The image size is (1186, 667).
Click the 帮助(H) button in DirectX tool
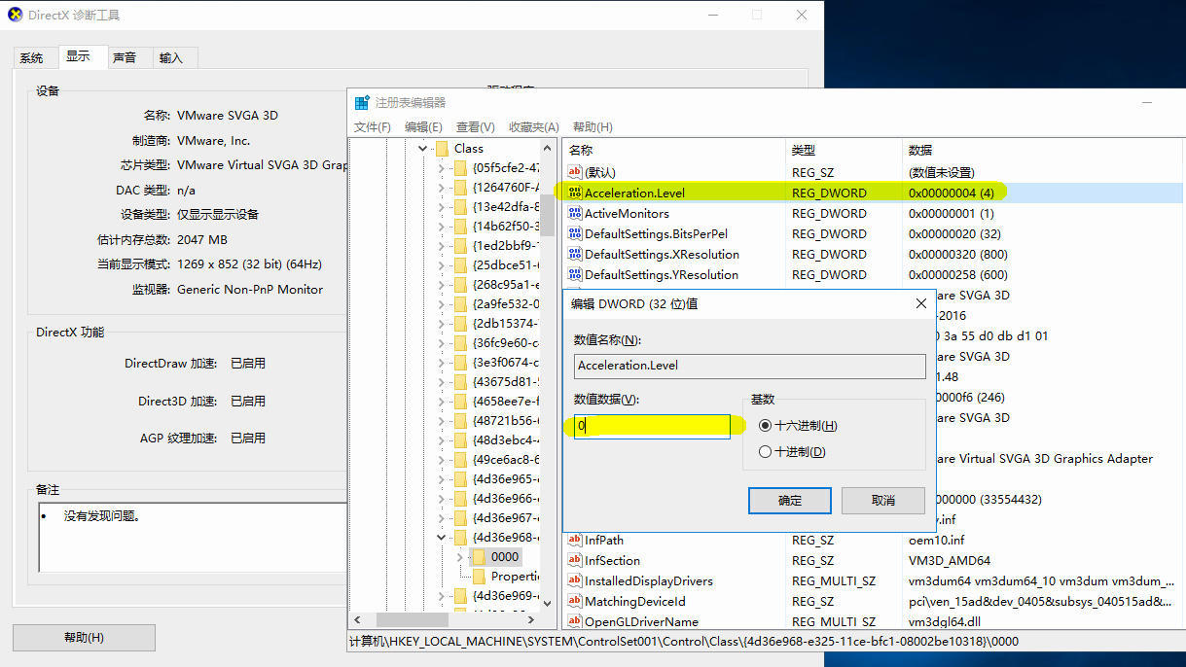pyautogui.click(x=84, y=638)
